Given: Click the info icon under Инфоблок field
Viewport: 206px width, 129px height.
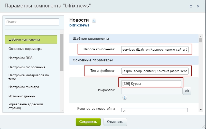Looking at the screenshot, I should (125, 97).
